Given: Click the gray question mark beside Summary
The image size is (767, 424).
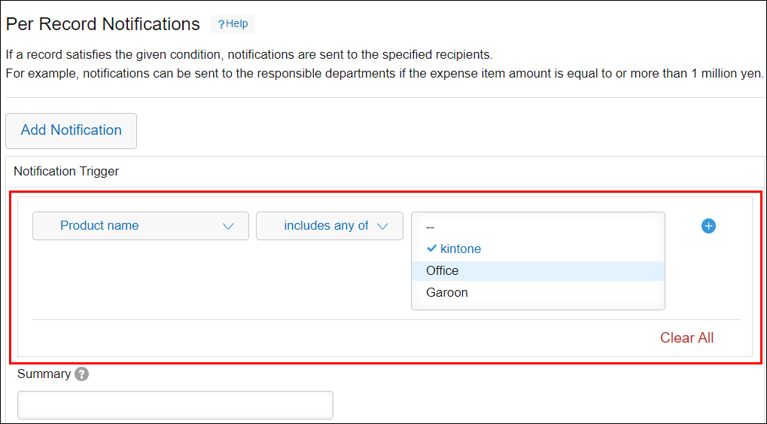Looking at the screenshot, I should click(x=81, y=374).
